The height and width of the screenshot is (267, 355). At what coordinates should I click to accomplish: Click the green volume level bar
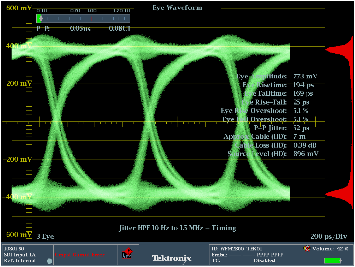[x=333, y=261]
